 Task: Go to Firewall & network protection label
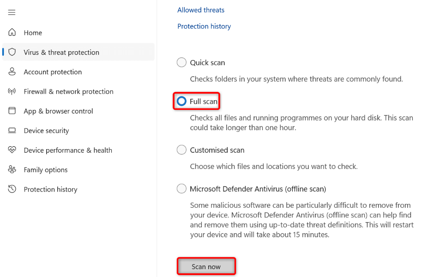click(x=68, y=91)
